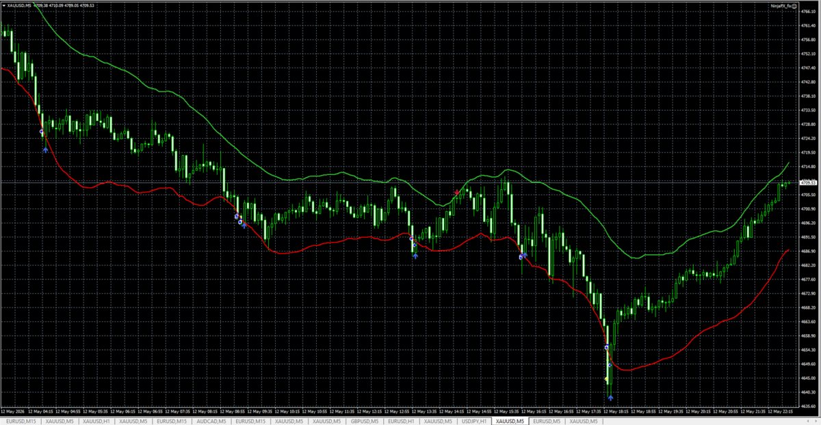The width and height of the screenshot is (821, 425).
Task: Select the trade markers near 08:55
Action: point(239,220)
